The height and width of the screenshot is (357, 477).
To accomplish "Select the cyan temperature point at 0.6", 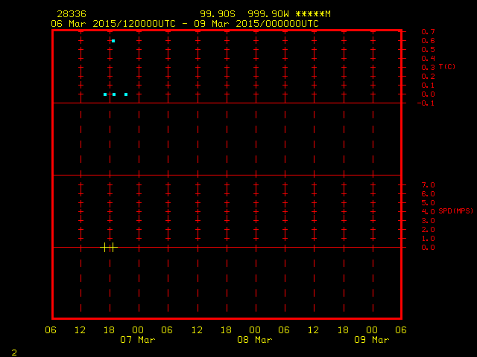I will tap(113, 41).
